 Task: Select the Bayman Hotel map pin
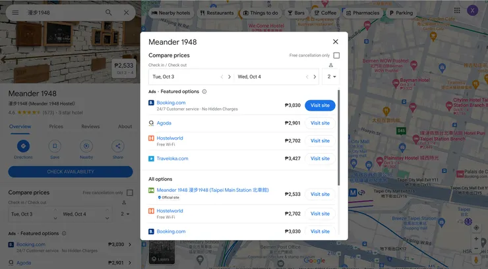(x=396, y=83)
